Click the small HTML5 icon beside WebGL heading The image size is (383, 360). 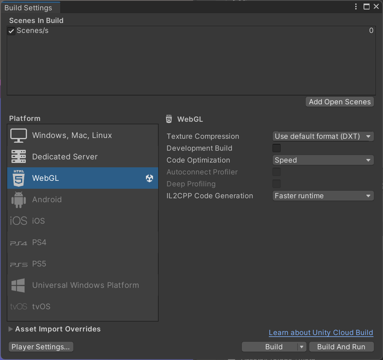(169, 119)
